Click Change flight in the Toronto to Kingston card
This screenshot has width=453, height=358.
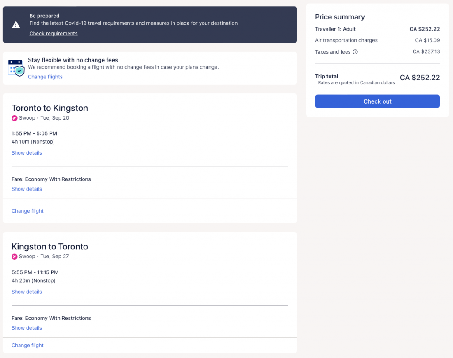pyautogui.click(x=27, y=211)
